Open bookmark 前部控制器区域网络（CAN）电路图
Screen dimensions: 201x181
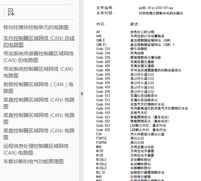pos(38,88)
